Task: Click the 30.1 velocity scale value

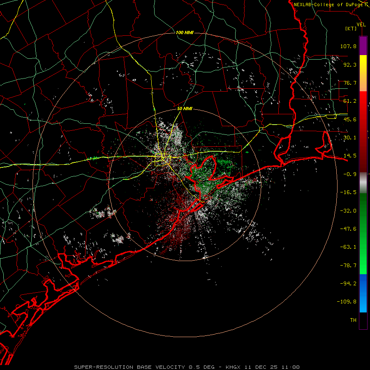Action: click(350, 138)
